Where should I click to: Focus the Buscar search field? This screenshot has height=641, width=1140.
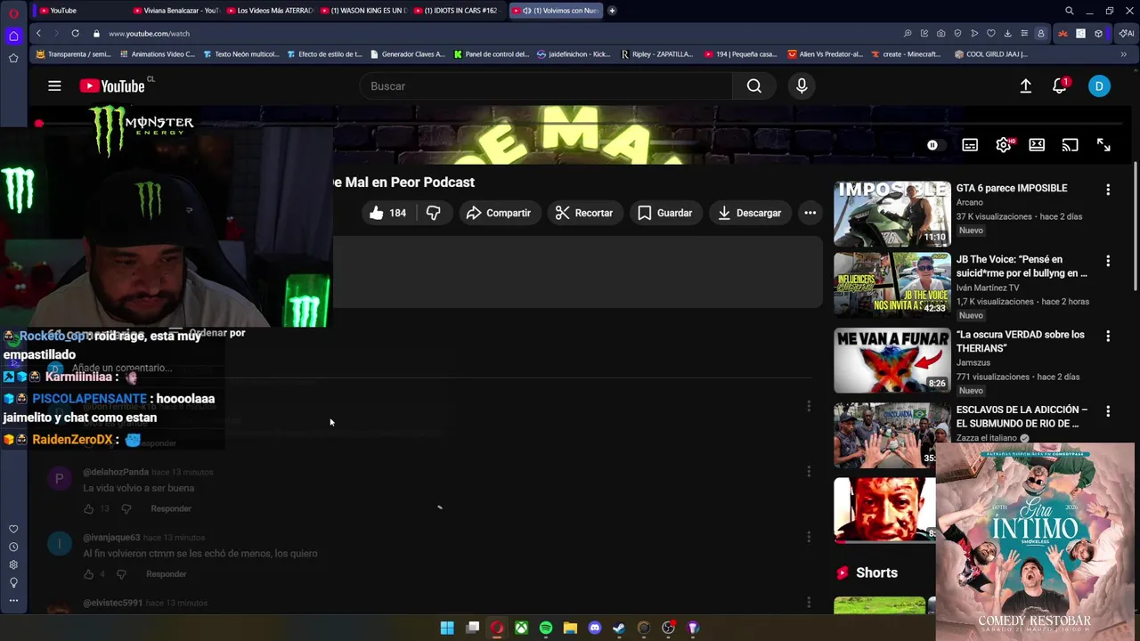point(546,86)
